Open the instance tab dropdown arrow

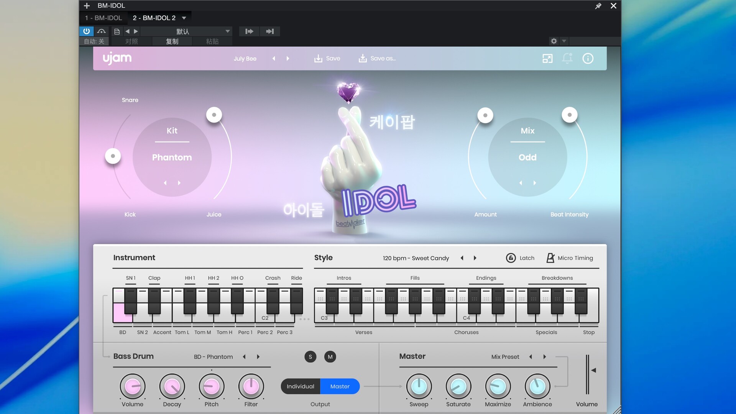[184, 18]
